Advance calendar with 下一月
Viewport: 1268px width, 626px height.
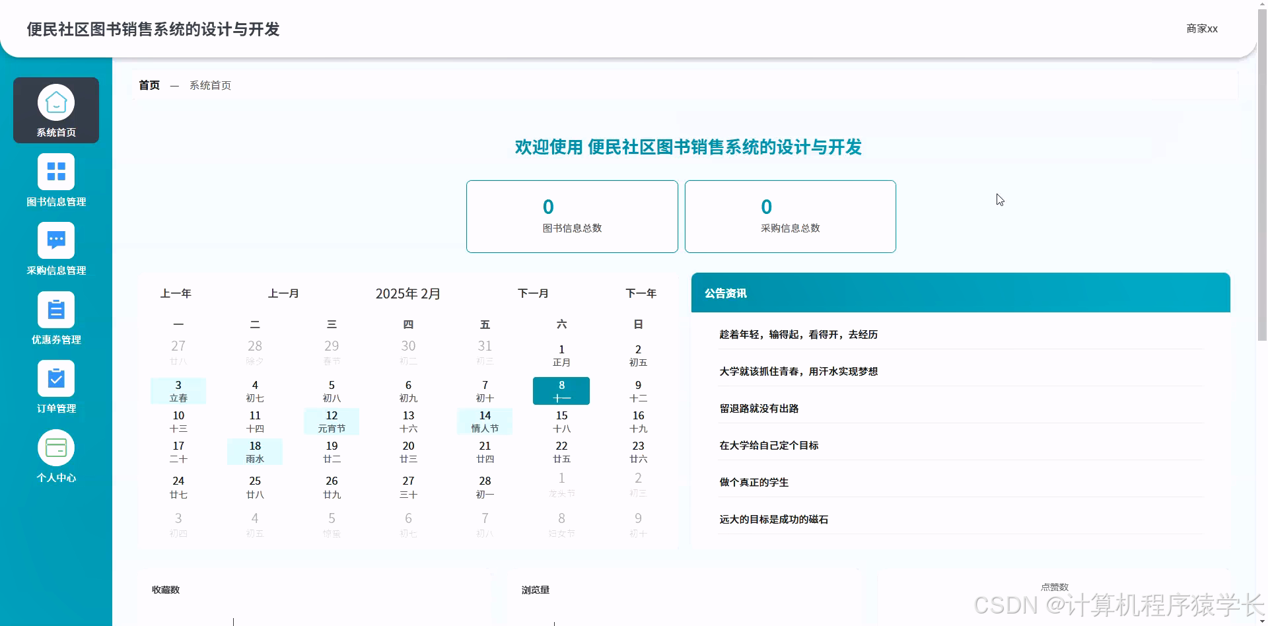[533, 293]
